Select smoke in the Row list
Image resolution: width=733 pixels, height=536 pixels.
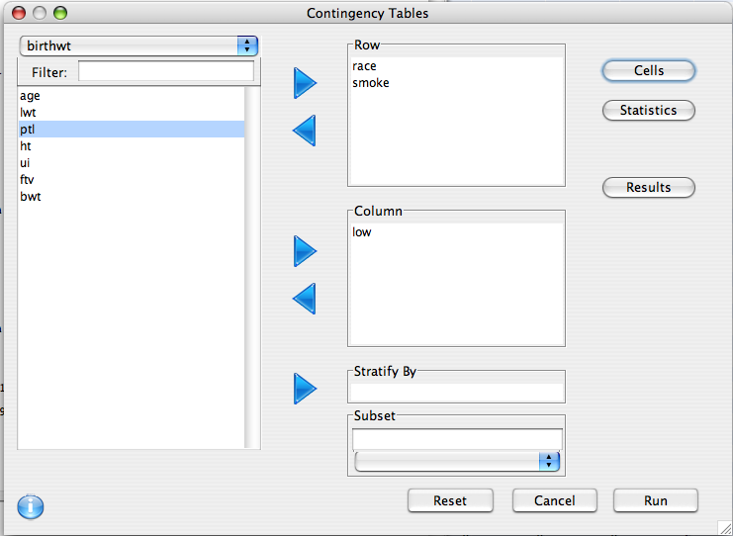[x=456, y=83]
